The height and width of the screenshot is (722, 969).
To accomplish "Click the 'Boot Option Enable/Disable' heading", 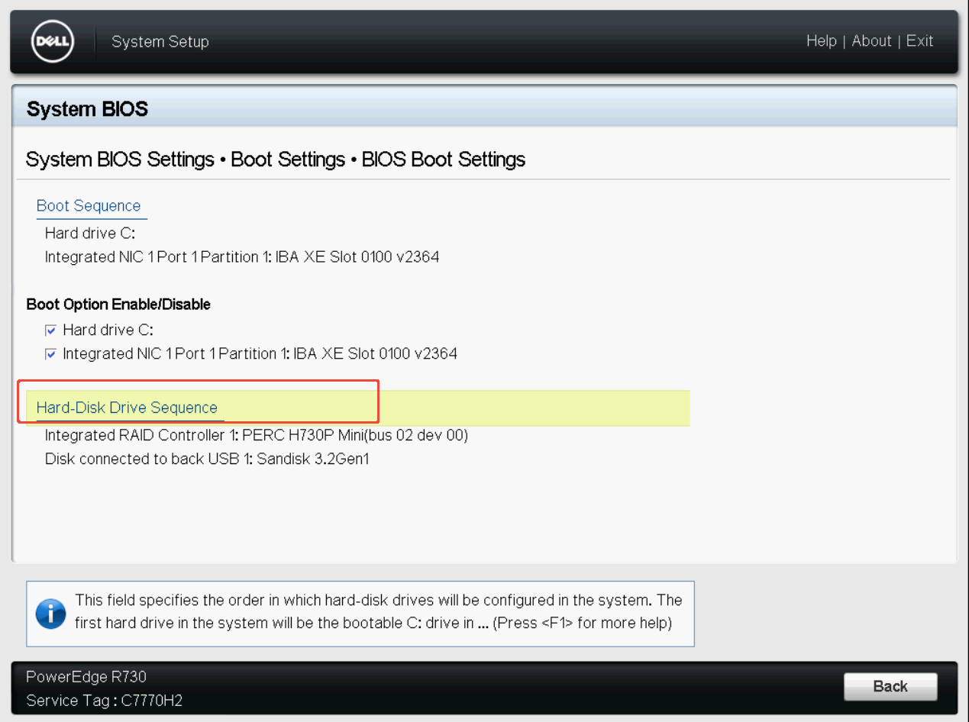I will [x=118, y=305].
